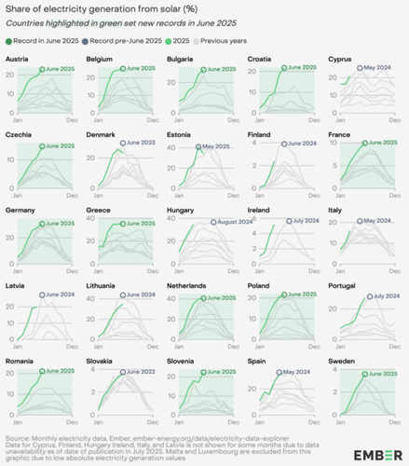The width and height of the screenshot is (409, 466).
Task: Click Sweden's June 2025 record marker
Action: [365, 375]
